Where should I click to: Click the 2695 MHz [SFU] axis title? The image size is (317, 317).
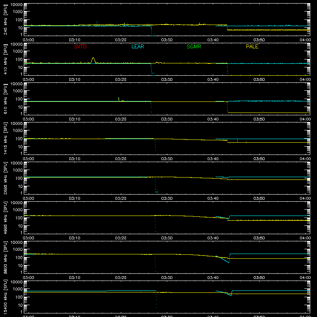click(5, 178)
